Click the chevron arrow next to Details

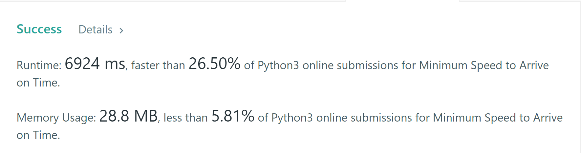tap(121, 30)
